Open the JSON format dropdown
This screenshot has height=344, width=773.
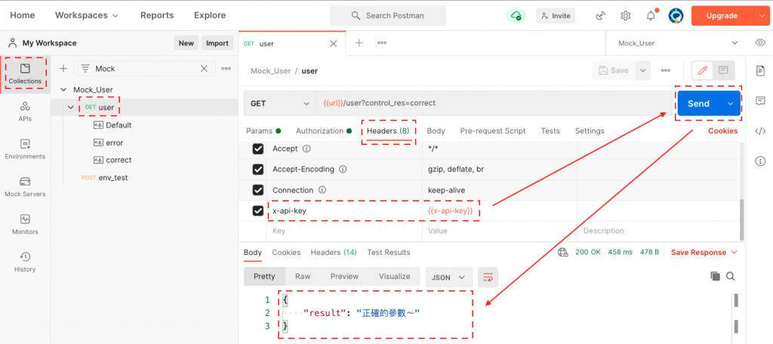(448, 277)
